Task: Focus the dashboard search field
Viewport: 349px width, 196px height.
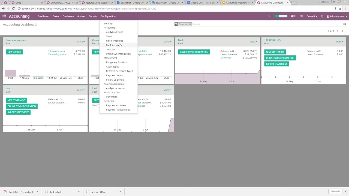Action: point(267,24)
